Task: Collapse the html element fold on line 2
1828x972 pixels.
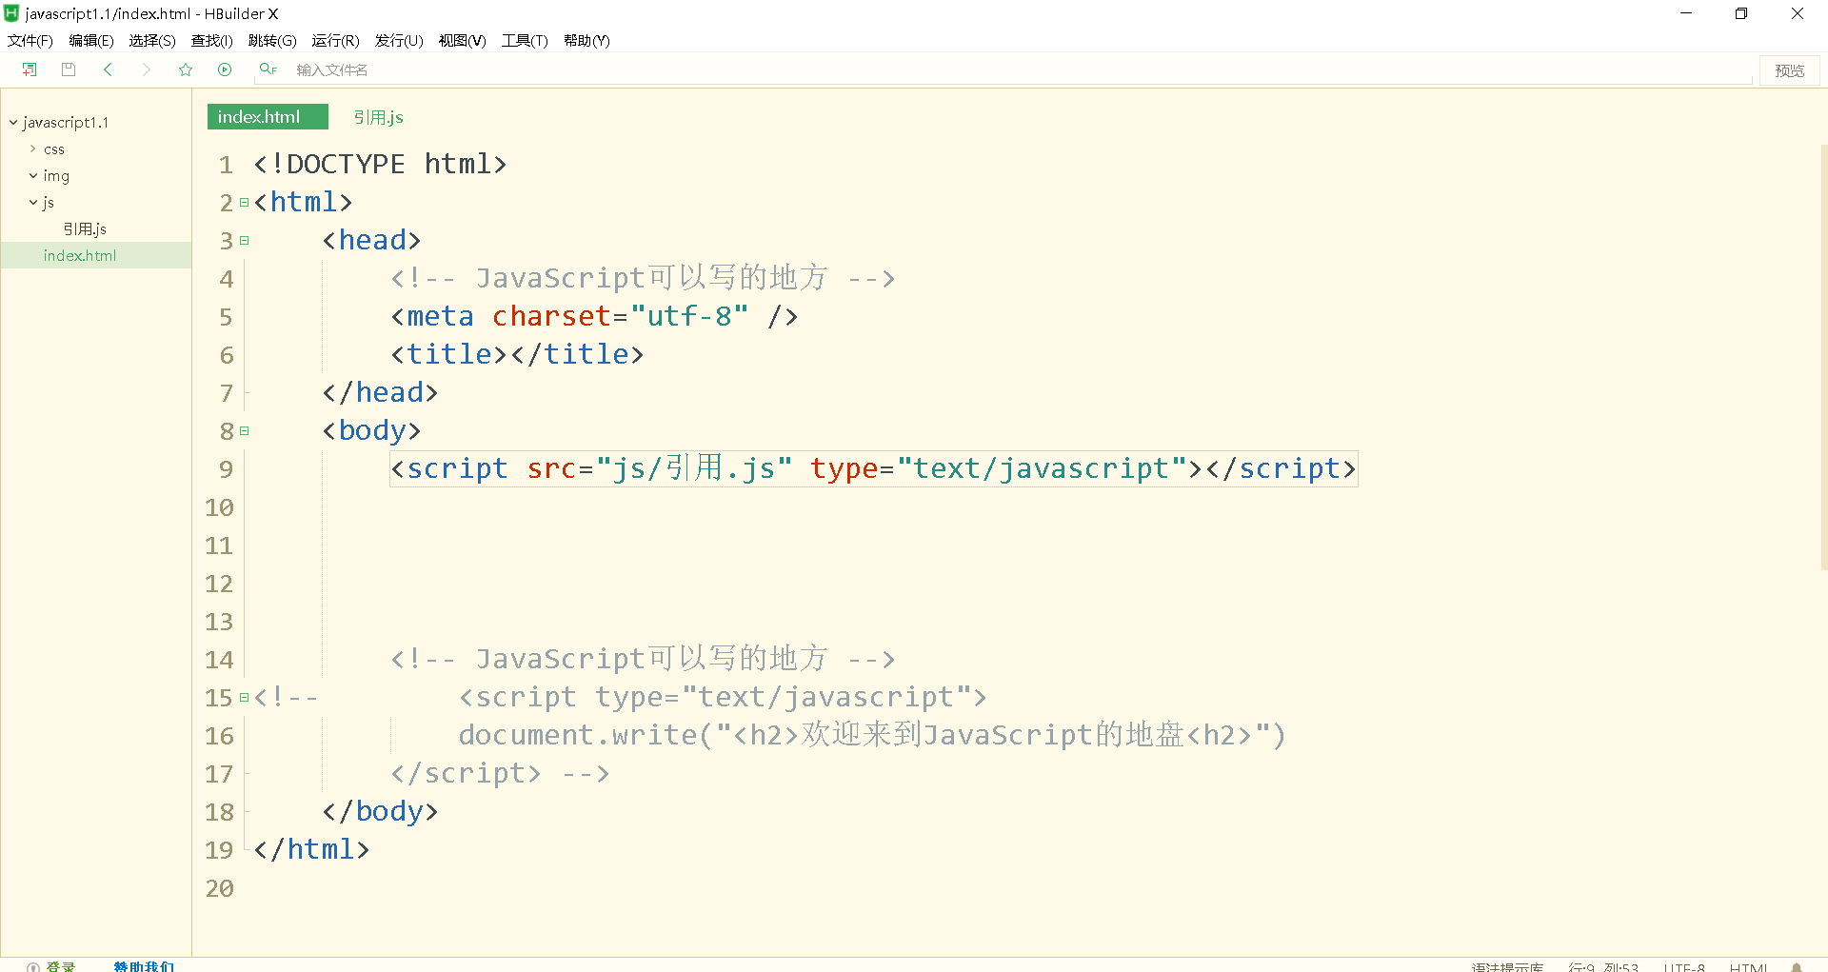Action: (x=244, y=202)
